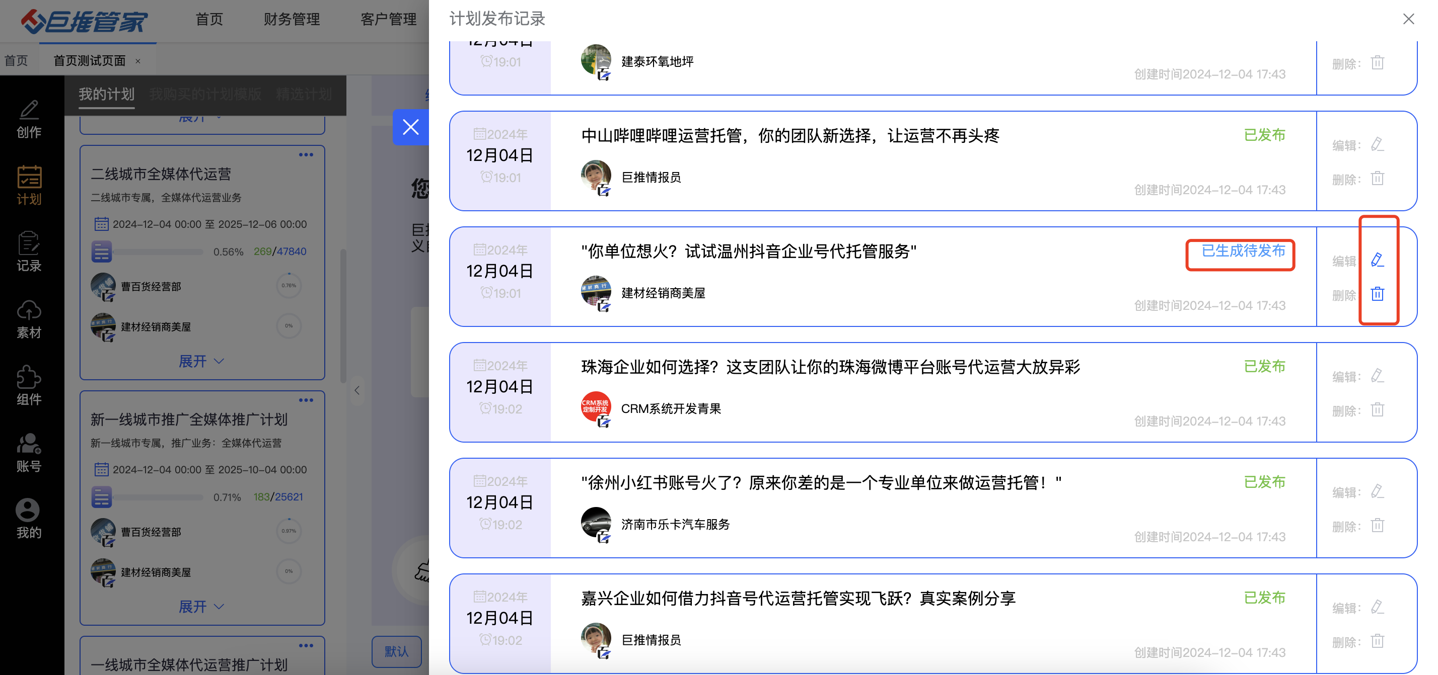Collapse the panel with left chevron handle
Viewport: 1438px width, 675px height.
point(357,390)
